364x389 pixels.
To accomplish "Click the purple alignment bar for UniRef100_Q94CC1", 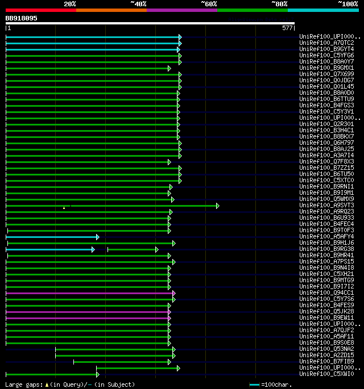I will click(x=90, y=293).
